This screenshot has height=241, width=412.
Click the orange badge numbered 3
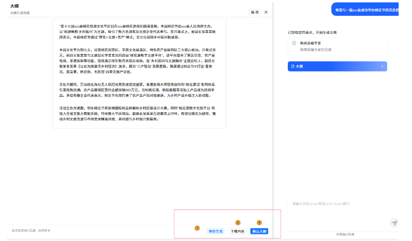pyautogui.click(x=259, y=222)
